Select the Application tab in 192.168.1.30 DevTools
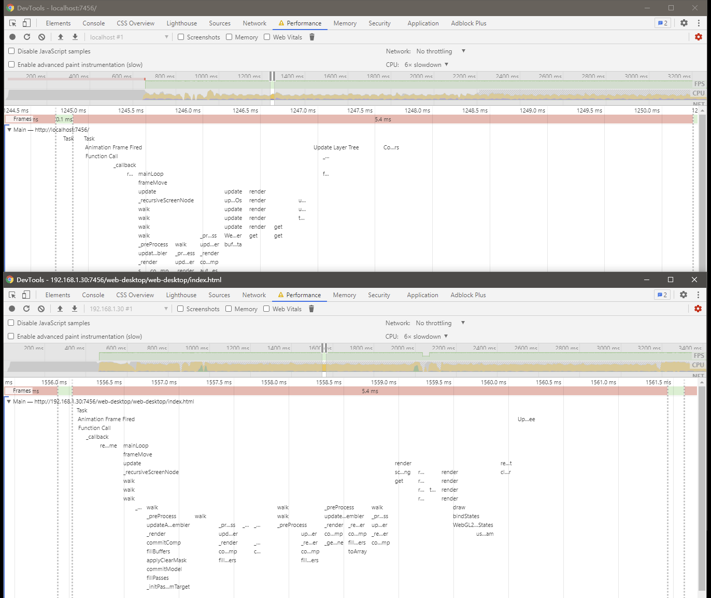711x598 pixels. [x=422, y=295]
